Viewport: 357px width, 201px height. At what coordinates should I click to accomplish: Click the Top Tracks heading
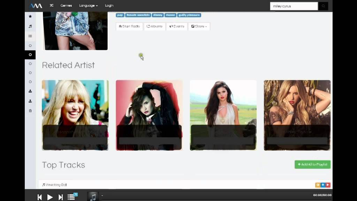(x=63, y=165)
